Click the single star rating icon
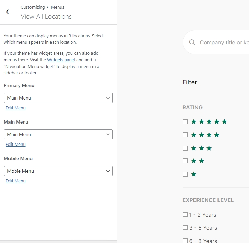Image resolution: width=249 pixels, height=243 pixels. 194,174
